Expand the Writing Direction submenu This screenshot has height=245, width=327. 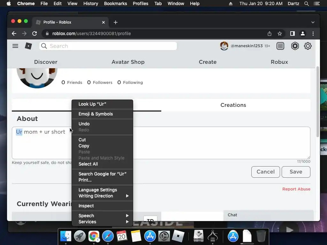point(102,196)
